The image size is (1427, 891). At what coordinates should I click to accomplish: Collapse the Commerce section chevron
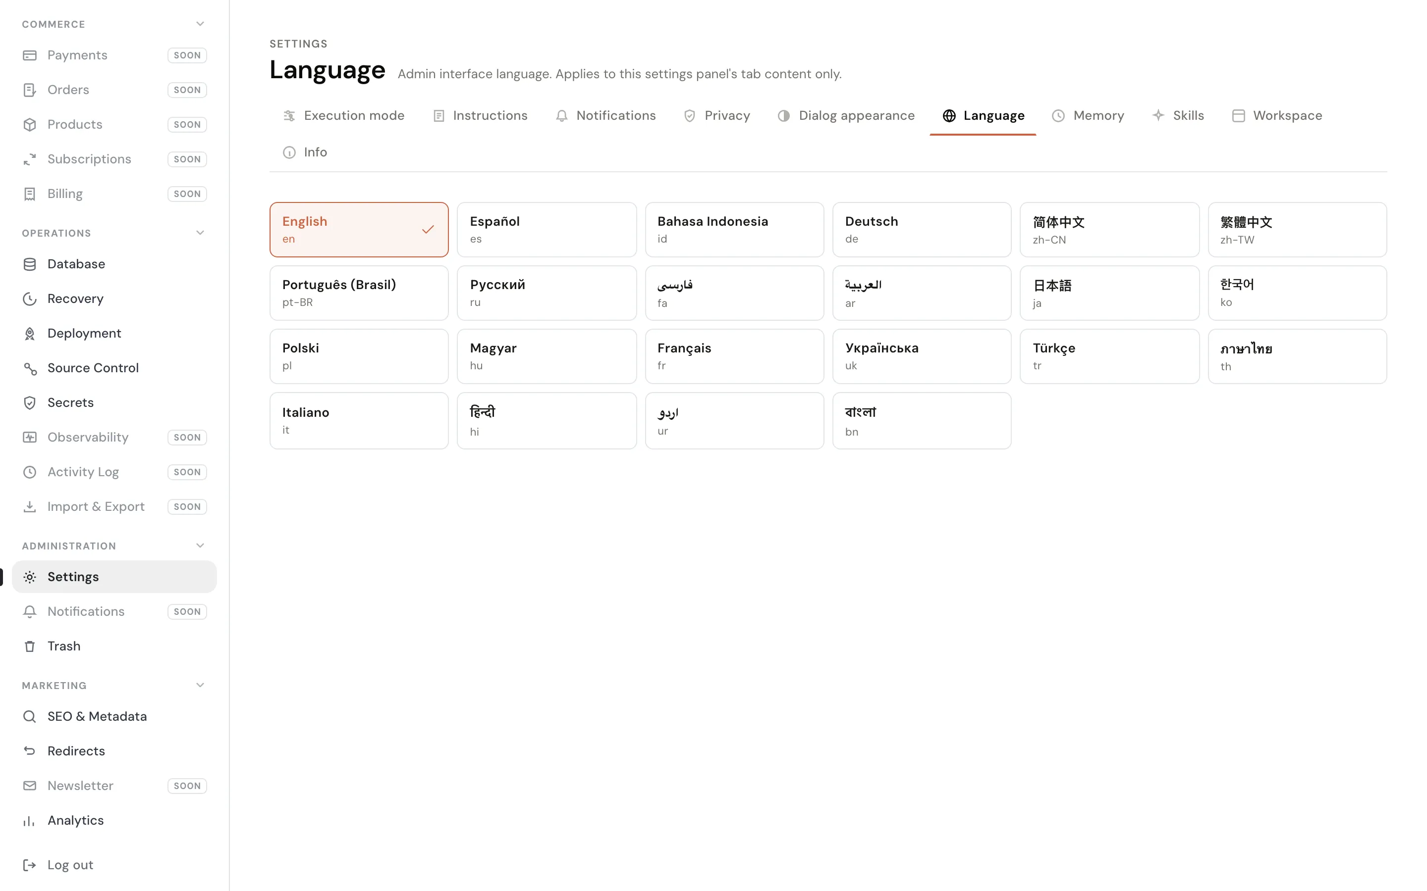pyautogui.click(x=200, y=24)
